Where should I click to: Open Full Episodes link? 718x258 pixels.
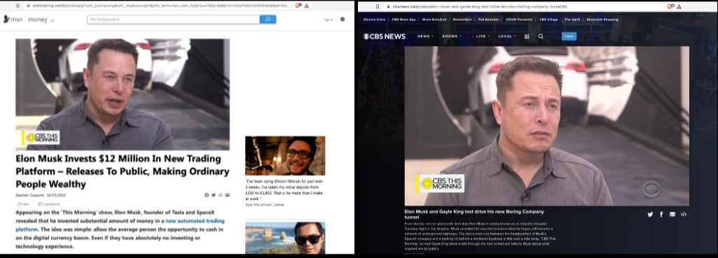(489, 20)
